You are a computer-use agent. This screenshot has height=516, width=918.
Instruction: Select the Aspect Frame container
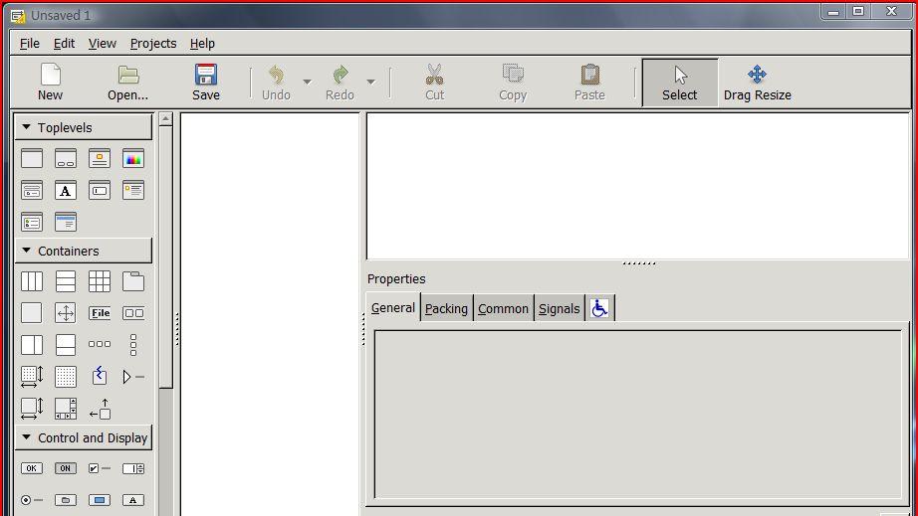pyautogui.click(x=66, y=312)
